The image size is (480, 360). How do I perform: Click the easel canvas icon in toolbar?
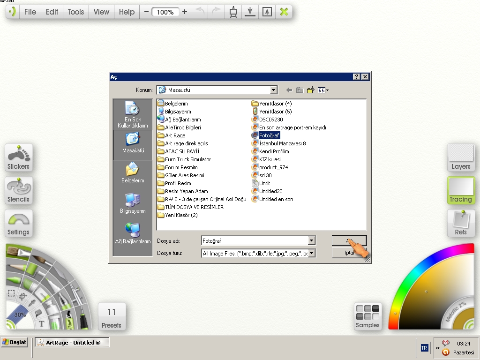coord(233,12)
